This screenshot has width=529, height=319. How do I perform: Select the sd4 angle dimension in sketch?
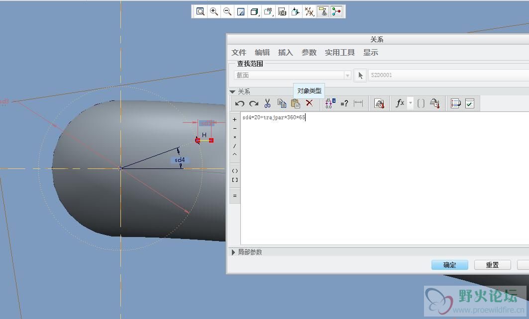tap(180, 160)
